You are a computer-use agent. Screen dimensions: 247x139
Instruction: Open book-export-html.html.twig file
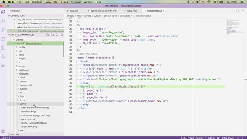coord(35,108)
